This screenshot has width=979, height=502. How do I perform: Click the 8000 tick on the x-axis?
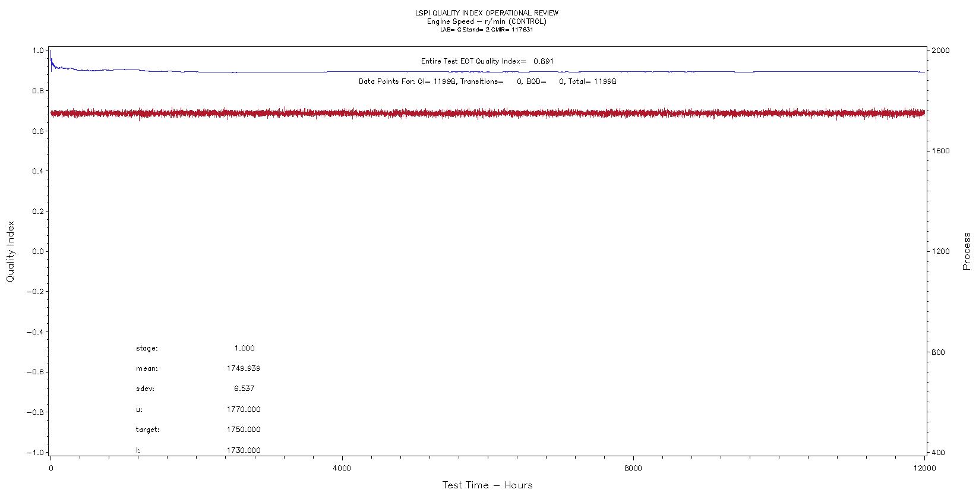pos(633,468)
